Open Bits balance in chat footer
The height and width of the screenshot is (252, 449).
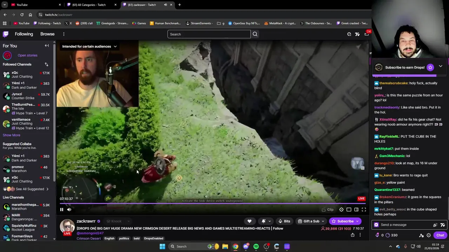click(x=380, y=235)
